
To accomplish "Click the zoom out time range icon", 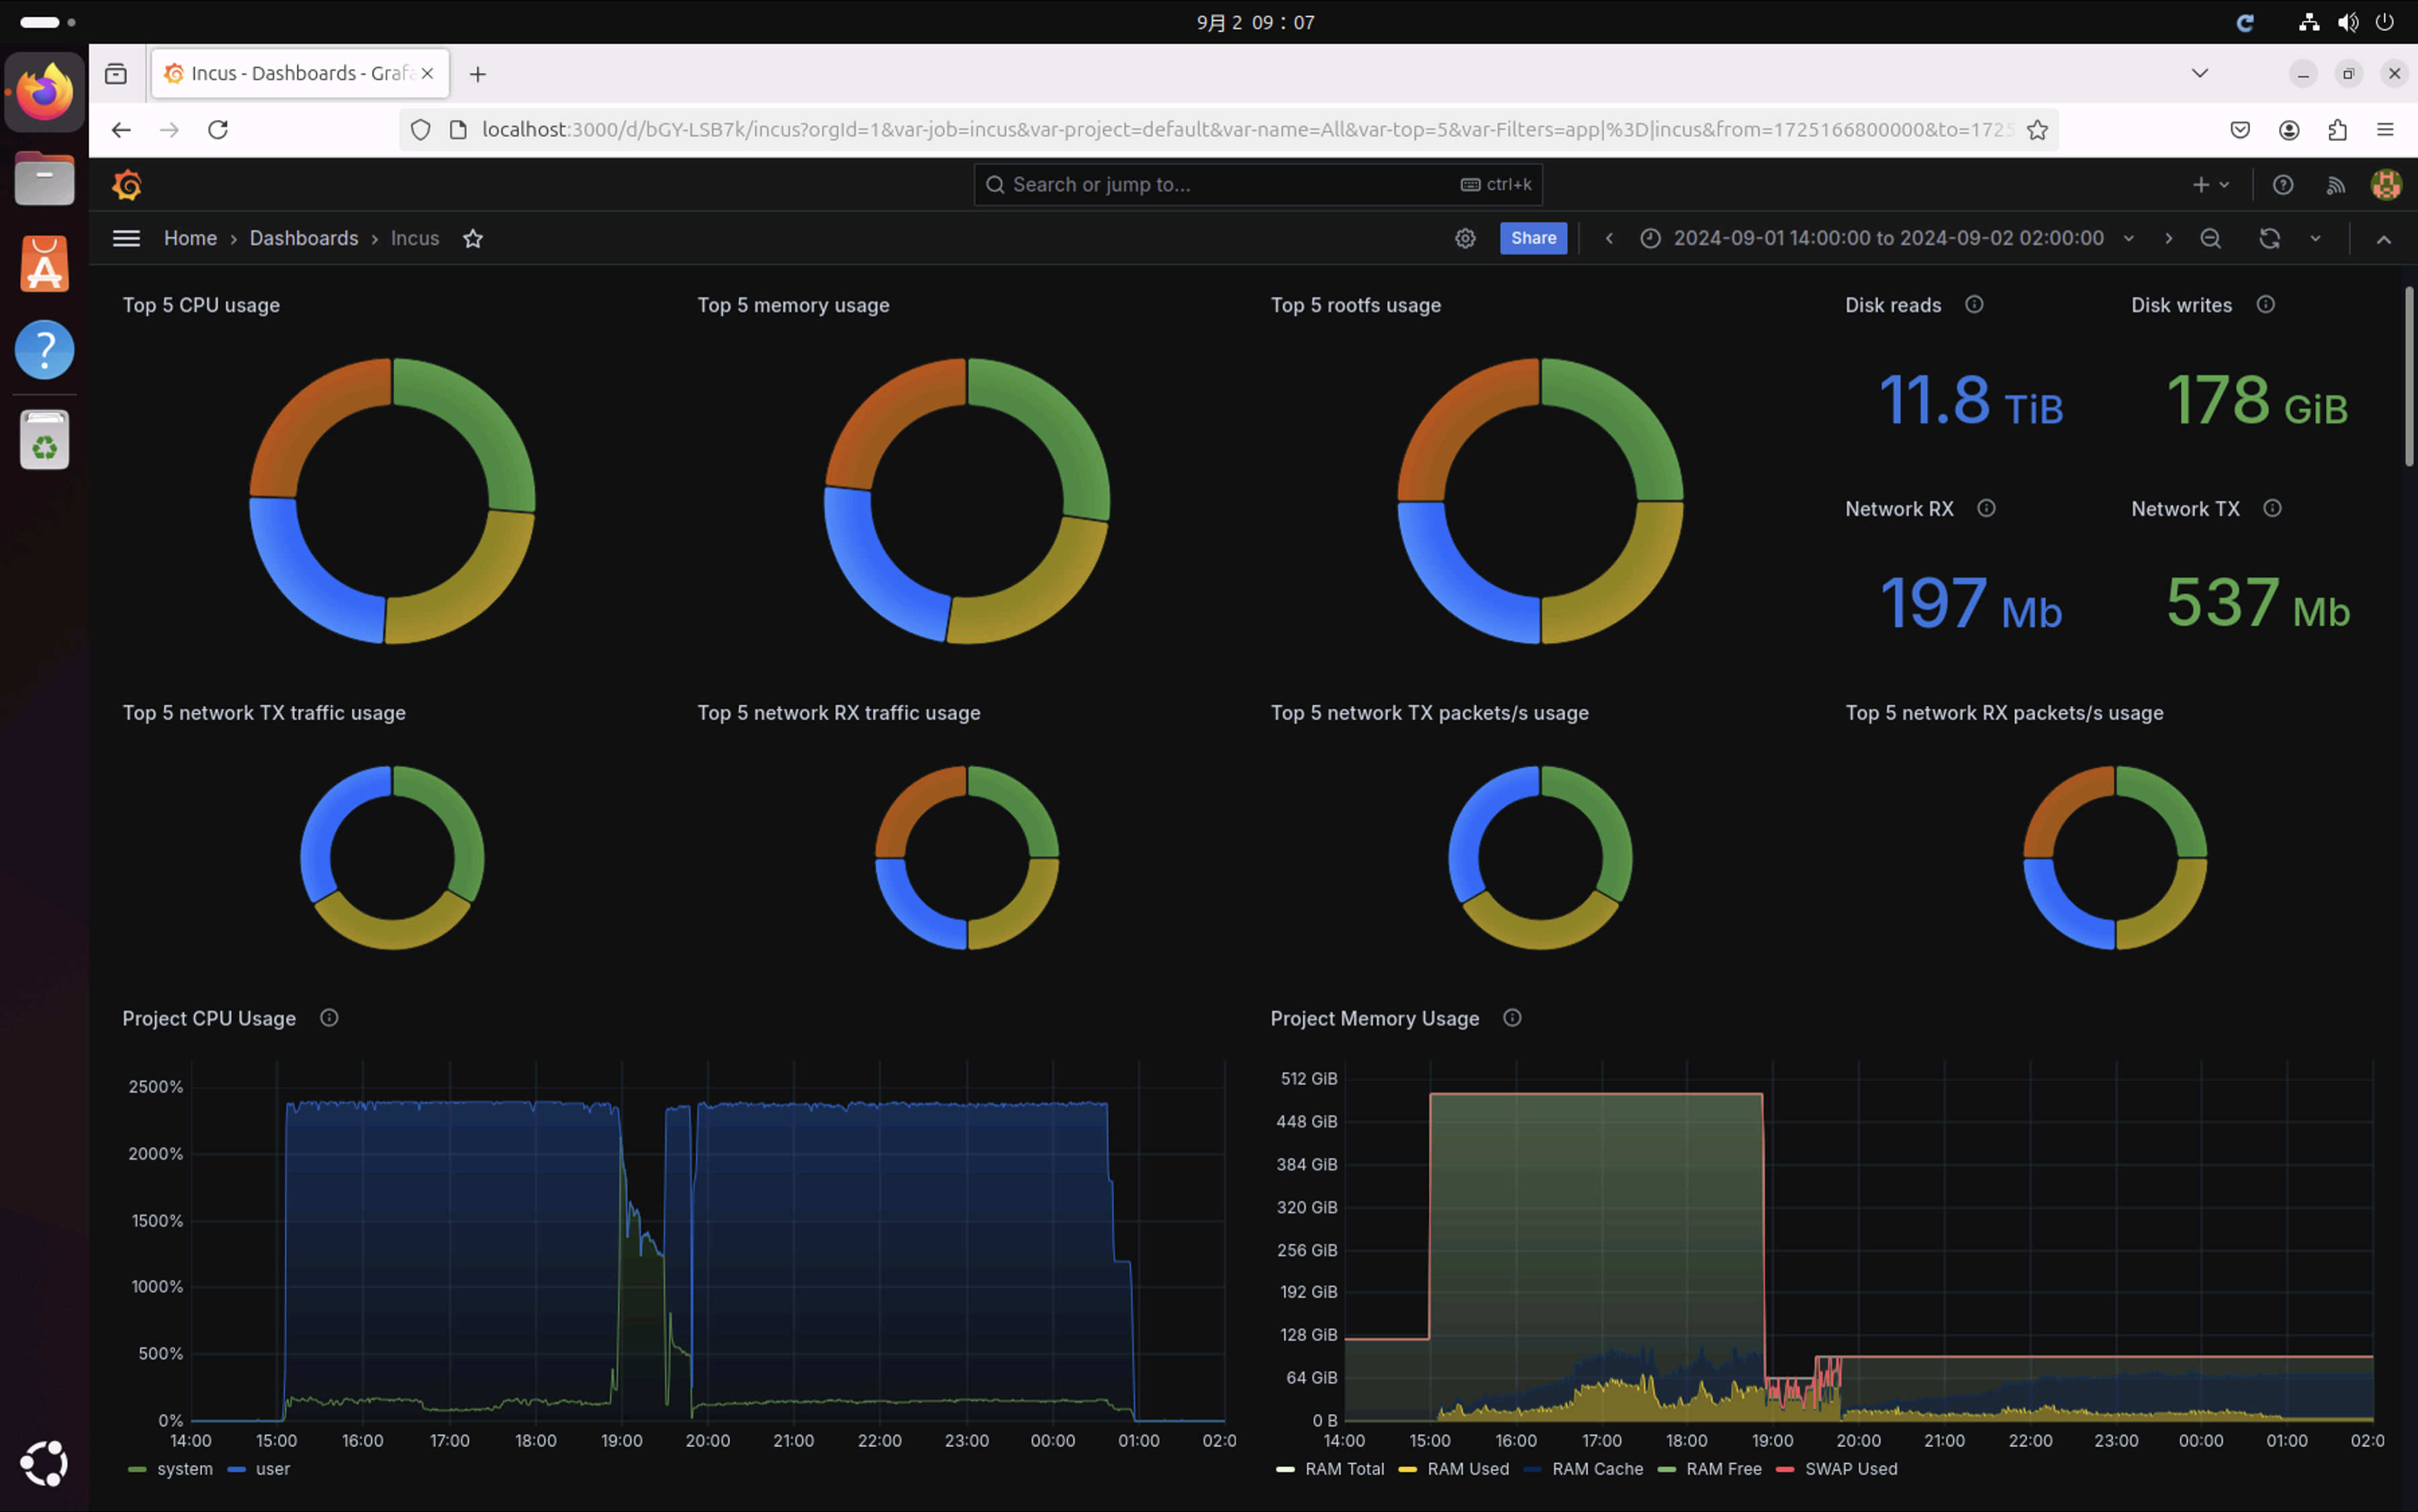I will pyautogui.click(x=2210, y=238).
